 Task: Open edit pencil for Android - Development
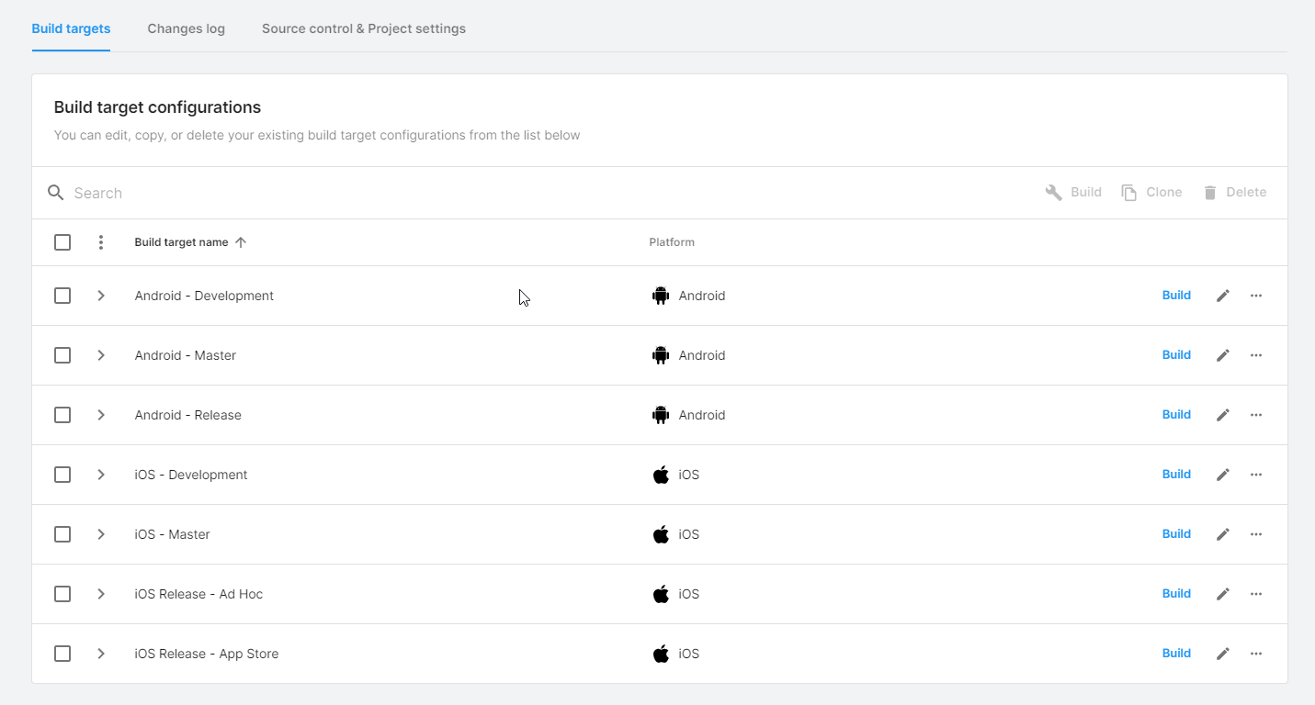pyautogui.click(x=1222, y=295)
